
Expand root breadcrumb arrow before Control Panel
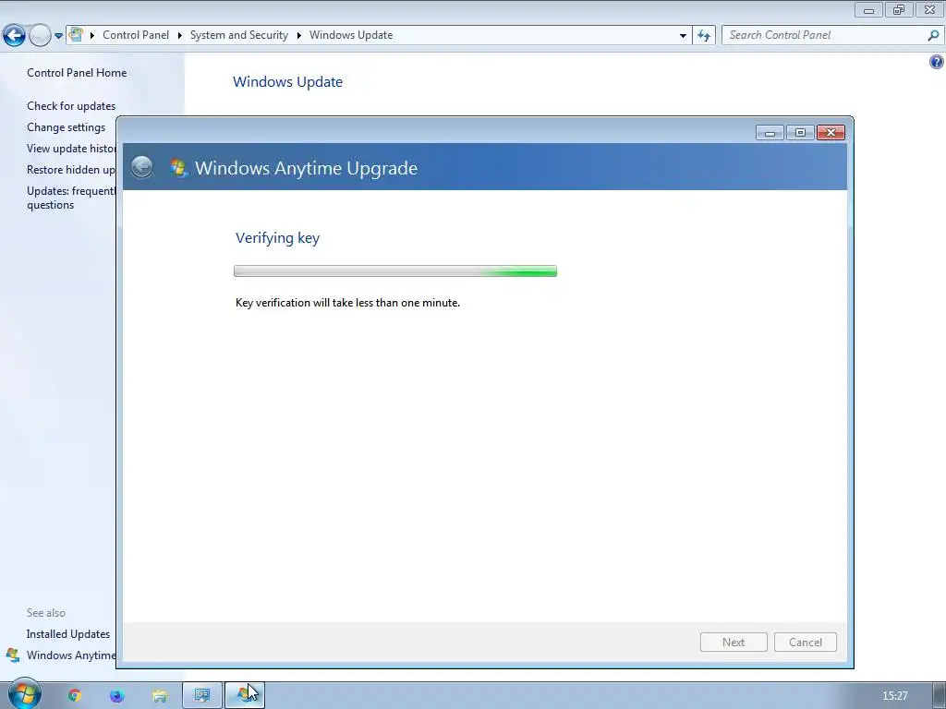pyautogui.click(x=92, y=36)
